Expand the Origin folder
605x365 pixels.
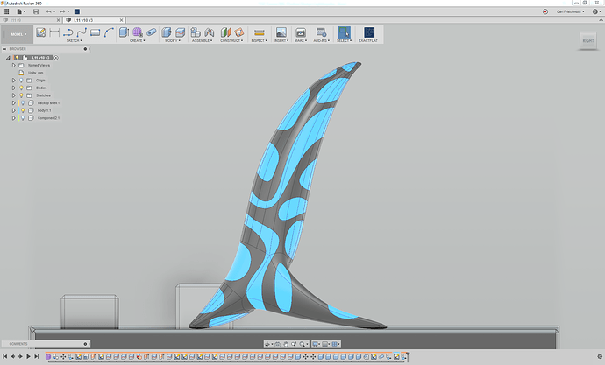14,80
